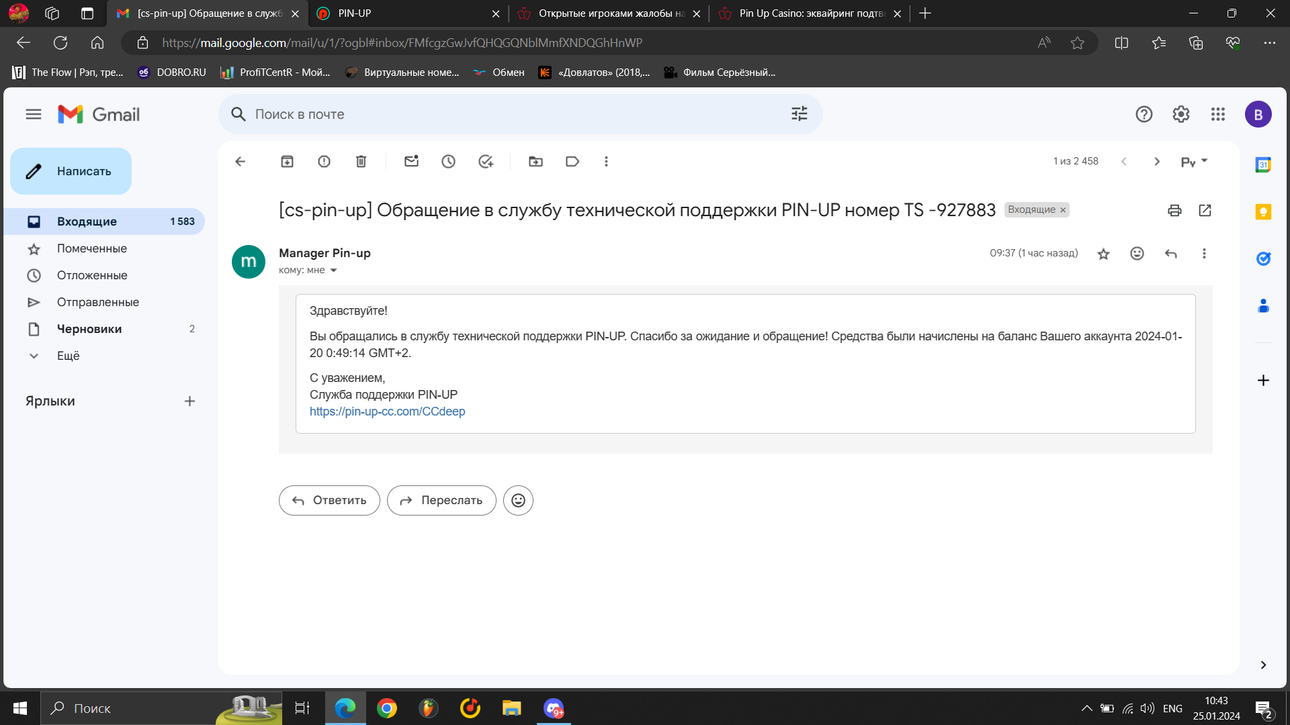Image resolution: width=1290 pixels, height=725 pixels.
Task: Open the 'Помеченные' starred folder
Action: pyautogui.click(x=104, y=248)
